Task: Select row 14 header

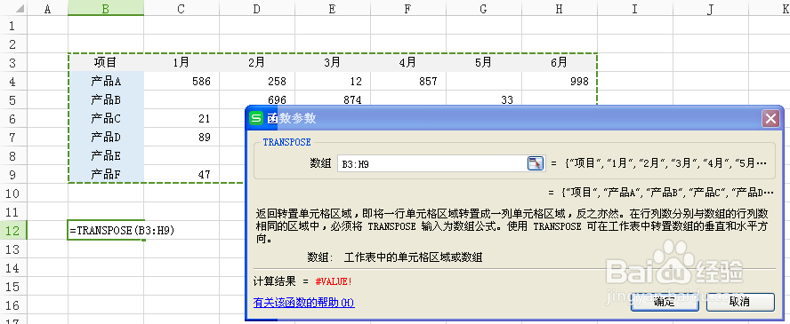Action: 13,268
